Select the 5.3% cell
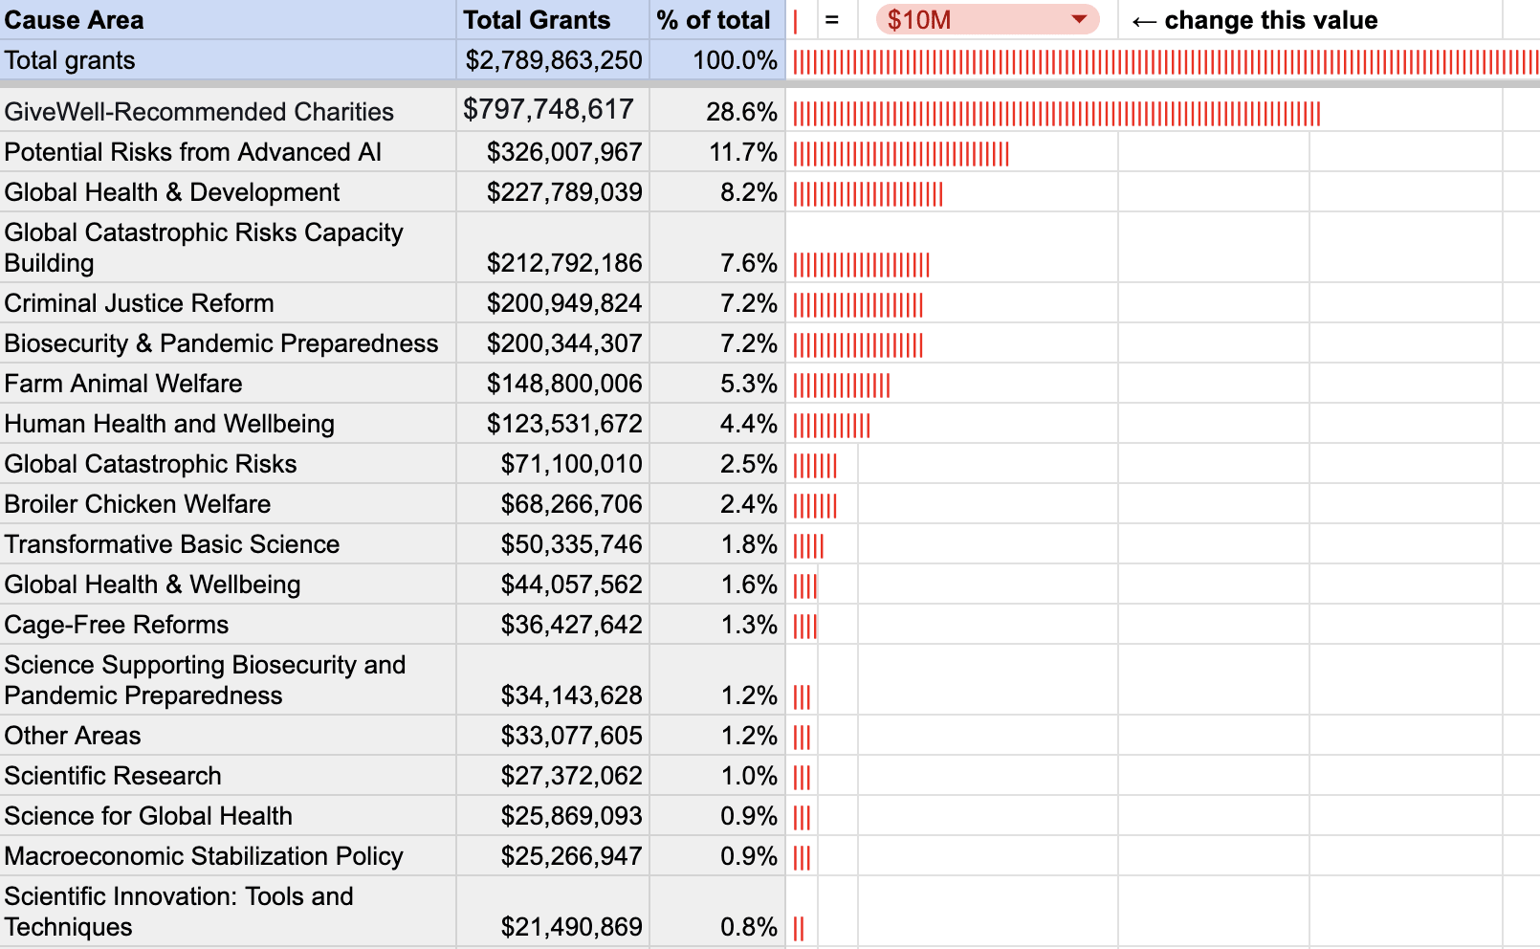1540x949 pixels. (717, 384)
